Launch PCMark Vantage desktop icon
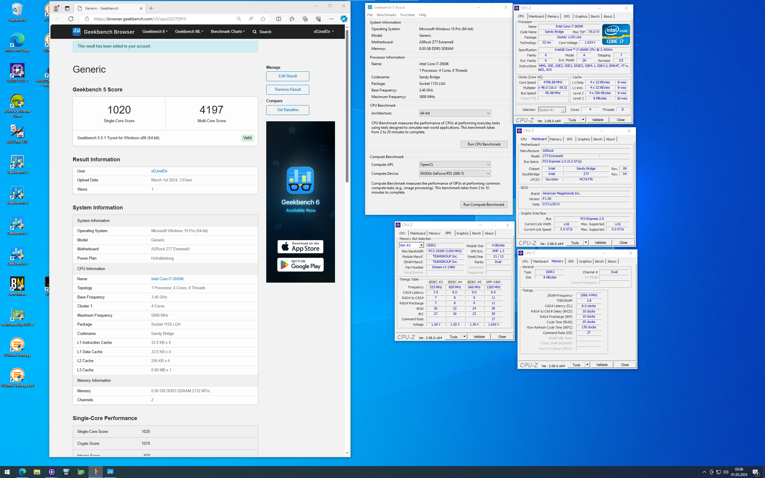The width and height of the screenshot is (765, 478). coord(17,347)
